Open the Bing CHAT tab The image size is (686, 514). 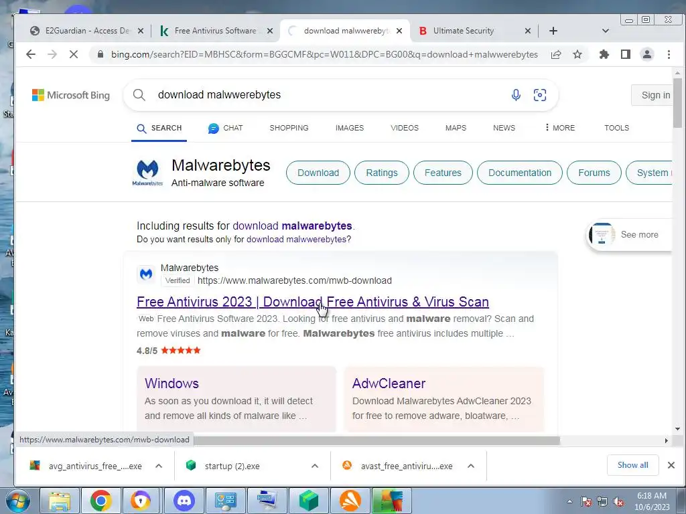[x=225, y=128]
